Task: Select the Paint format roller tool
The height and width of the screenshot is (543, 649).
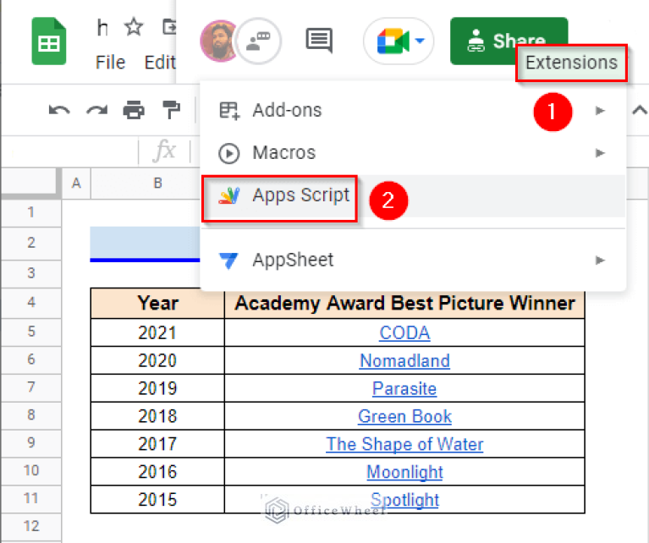Action: point(172,110)
